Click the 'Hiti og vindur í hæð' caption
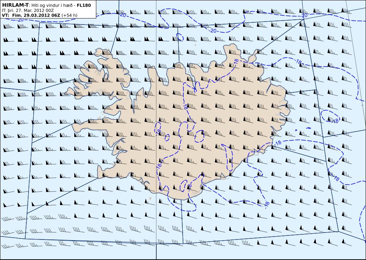Viewport: 366px width, 260px height. tap(52, 5)
